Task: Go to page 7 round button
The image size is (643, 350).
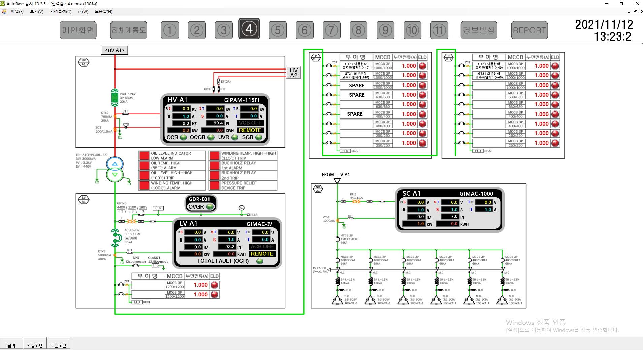Action: (331, 30)
